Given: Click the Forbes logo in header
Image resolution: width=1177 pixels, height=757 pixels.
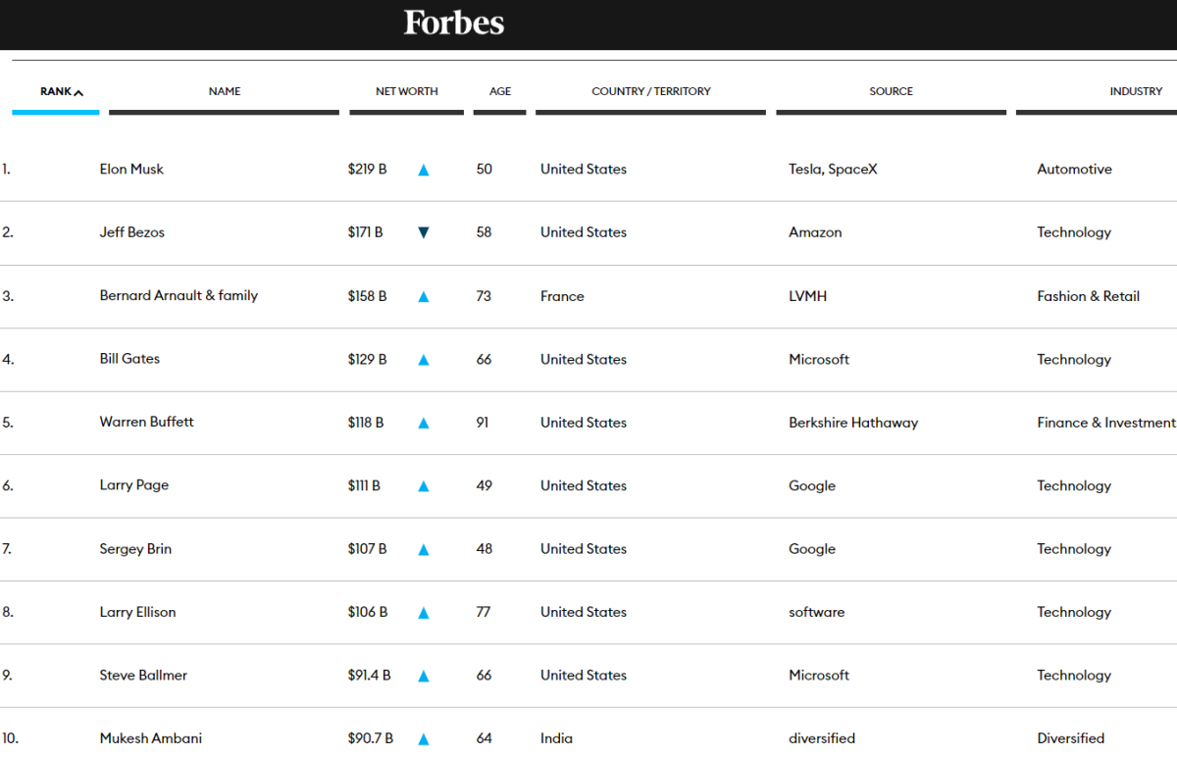Looking at the screenshot, I should [454, 24].
